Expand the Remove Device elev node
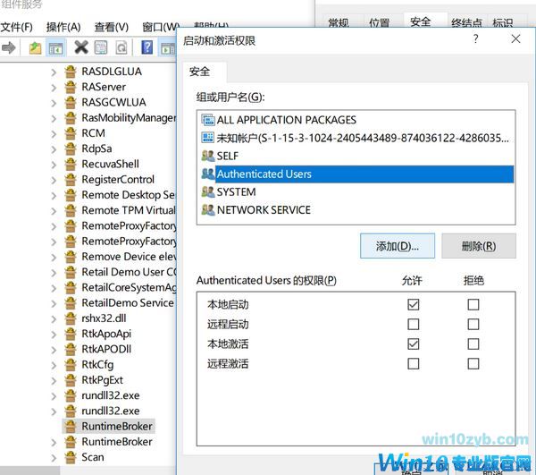The width and height of the screenshot is (536, 475). [54, 258]
